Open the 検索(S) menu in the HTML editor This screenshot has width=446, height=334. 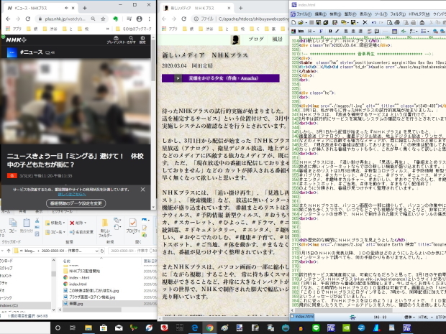click(x=335, y=14)
